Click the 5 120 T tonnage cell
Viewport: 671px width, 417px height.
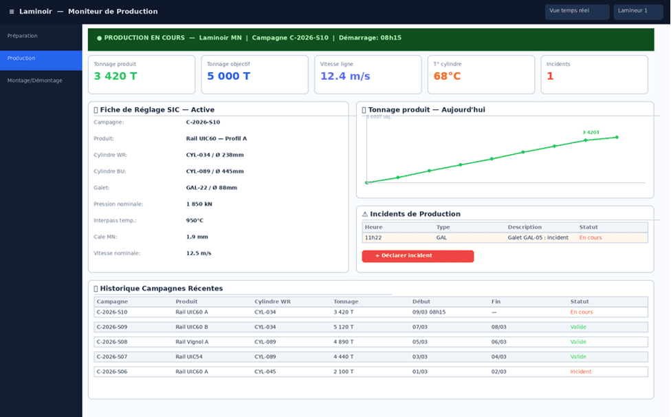click(344, 327)
